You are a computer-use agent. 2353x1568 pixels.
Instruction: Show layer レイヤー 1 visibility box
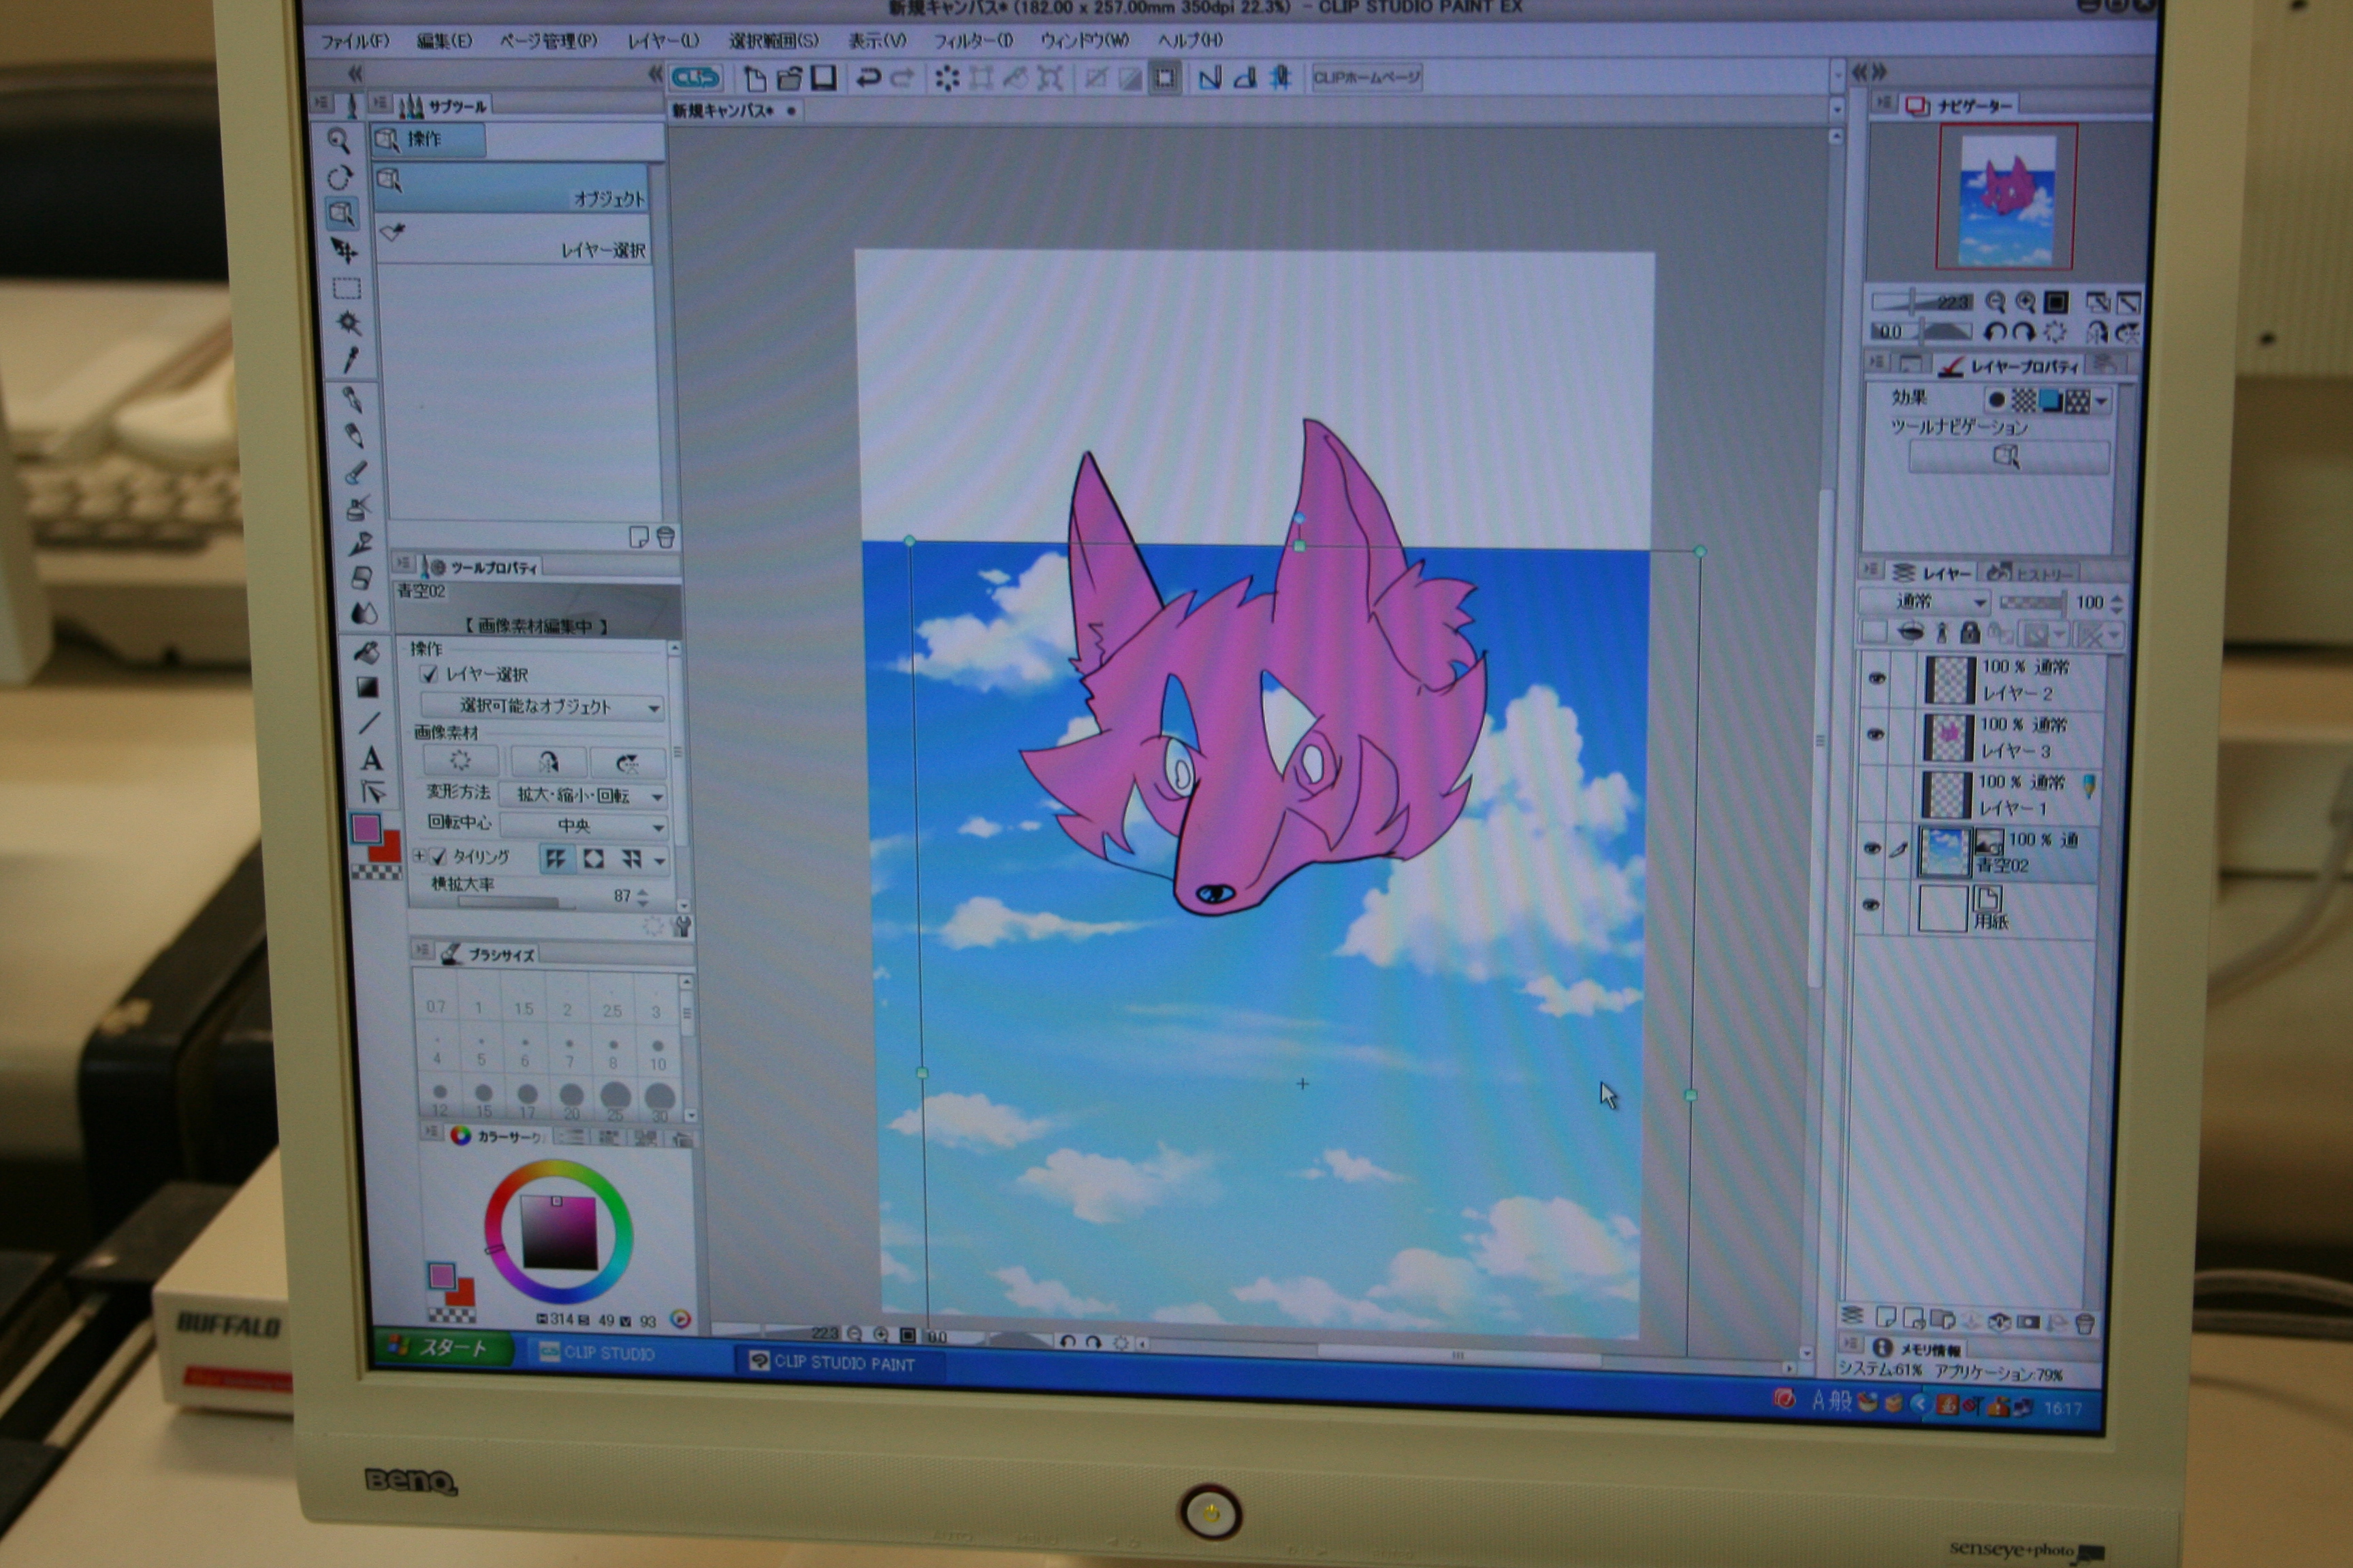(x=1875, y=793)
